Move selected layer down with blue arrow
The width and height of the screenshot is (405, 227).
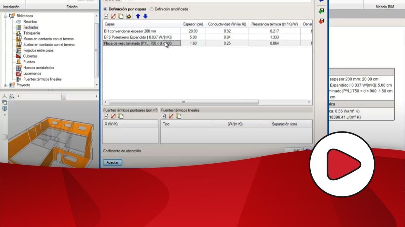[145, 16]
